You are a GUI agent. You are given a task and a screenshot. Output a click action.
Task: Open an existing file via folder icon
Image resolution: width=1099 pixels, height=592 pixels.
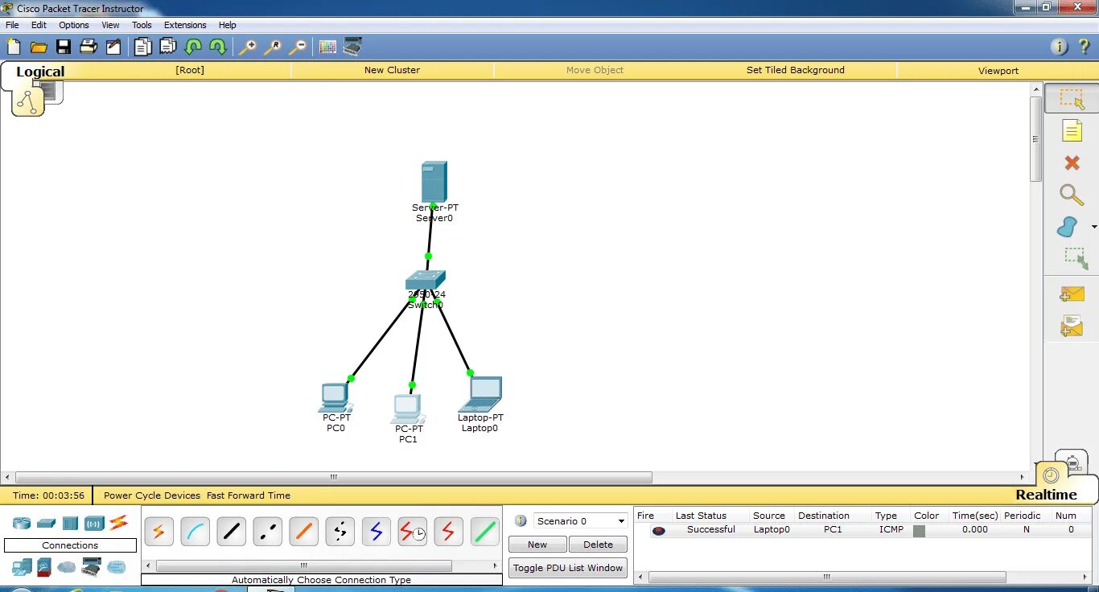[x=39, y=47]
